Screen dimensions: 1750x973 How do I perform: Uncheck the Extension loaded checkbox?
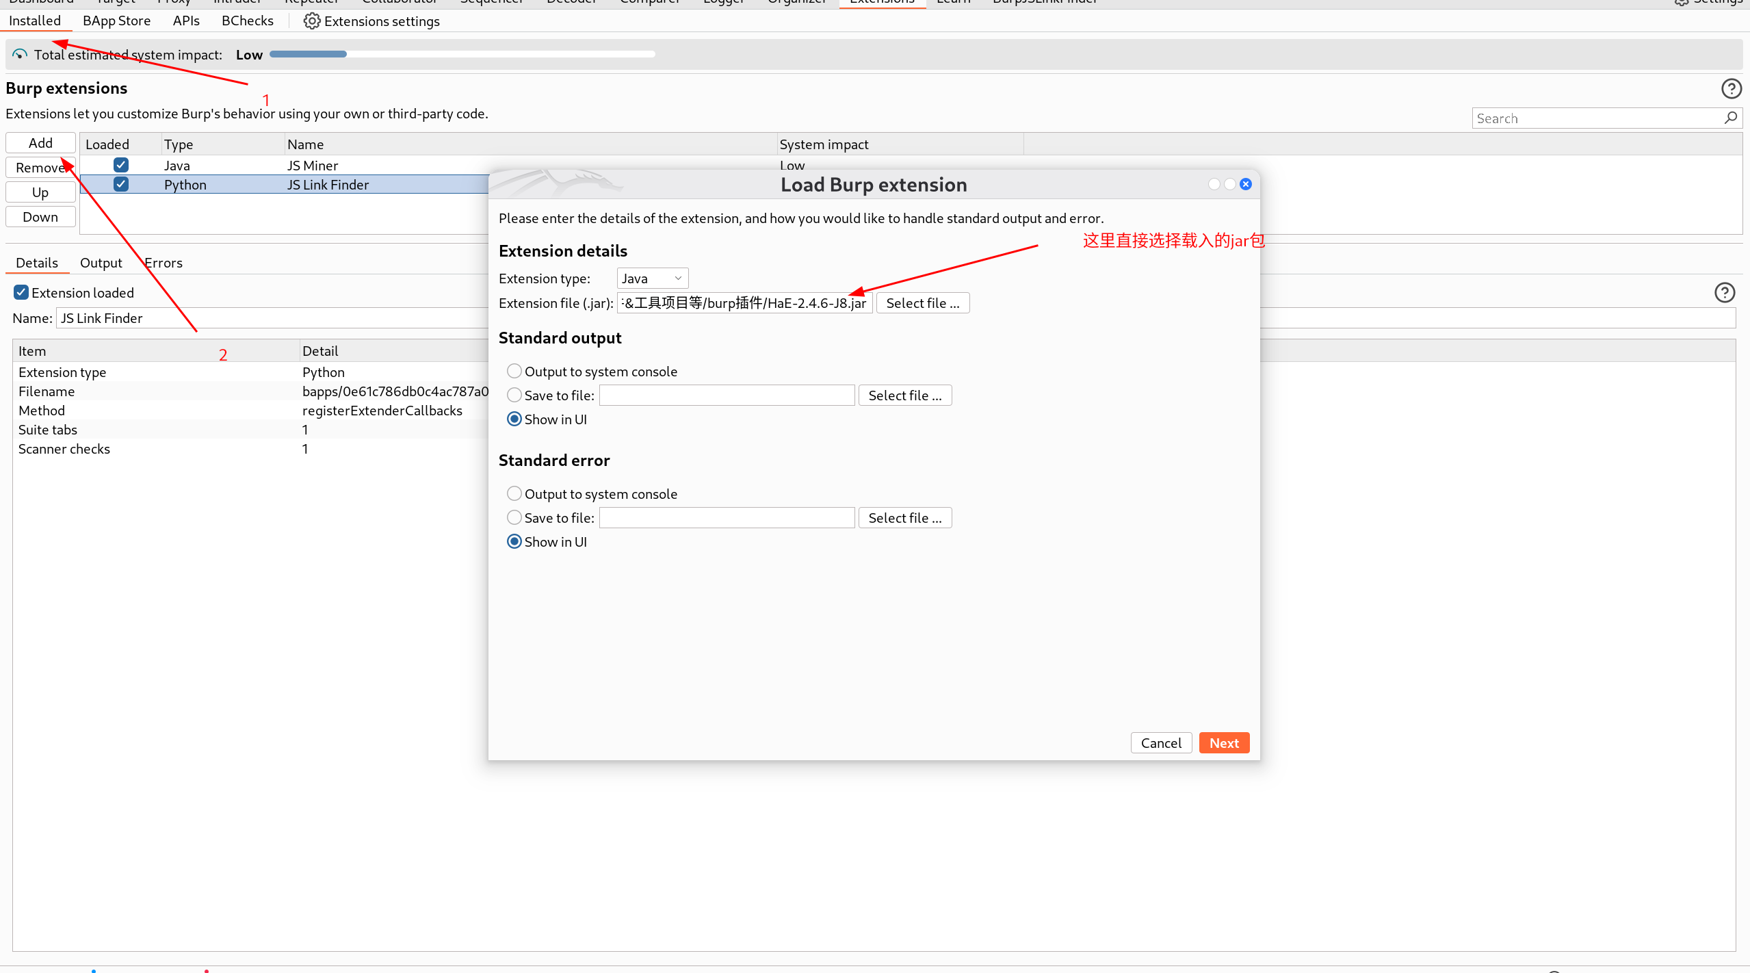tap(21, 293)
